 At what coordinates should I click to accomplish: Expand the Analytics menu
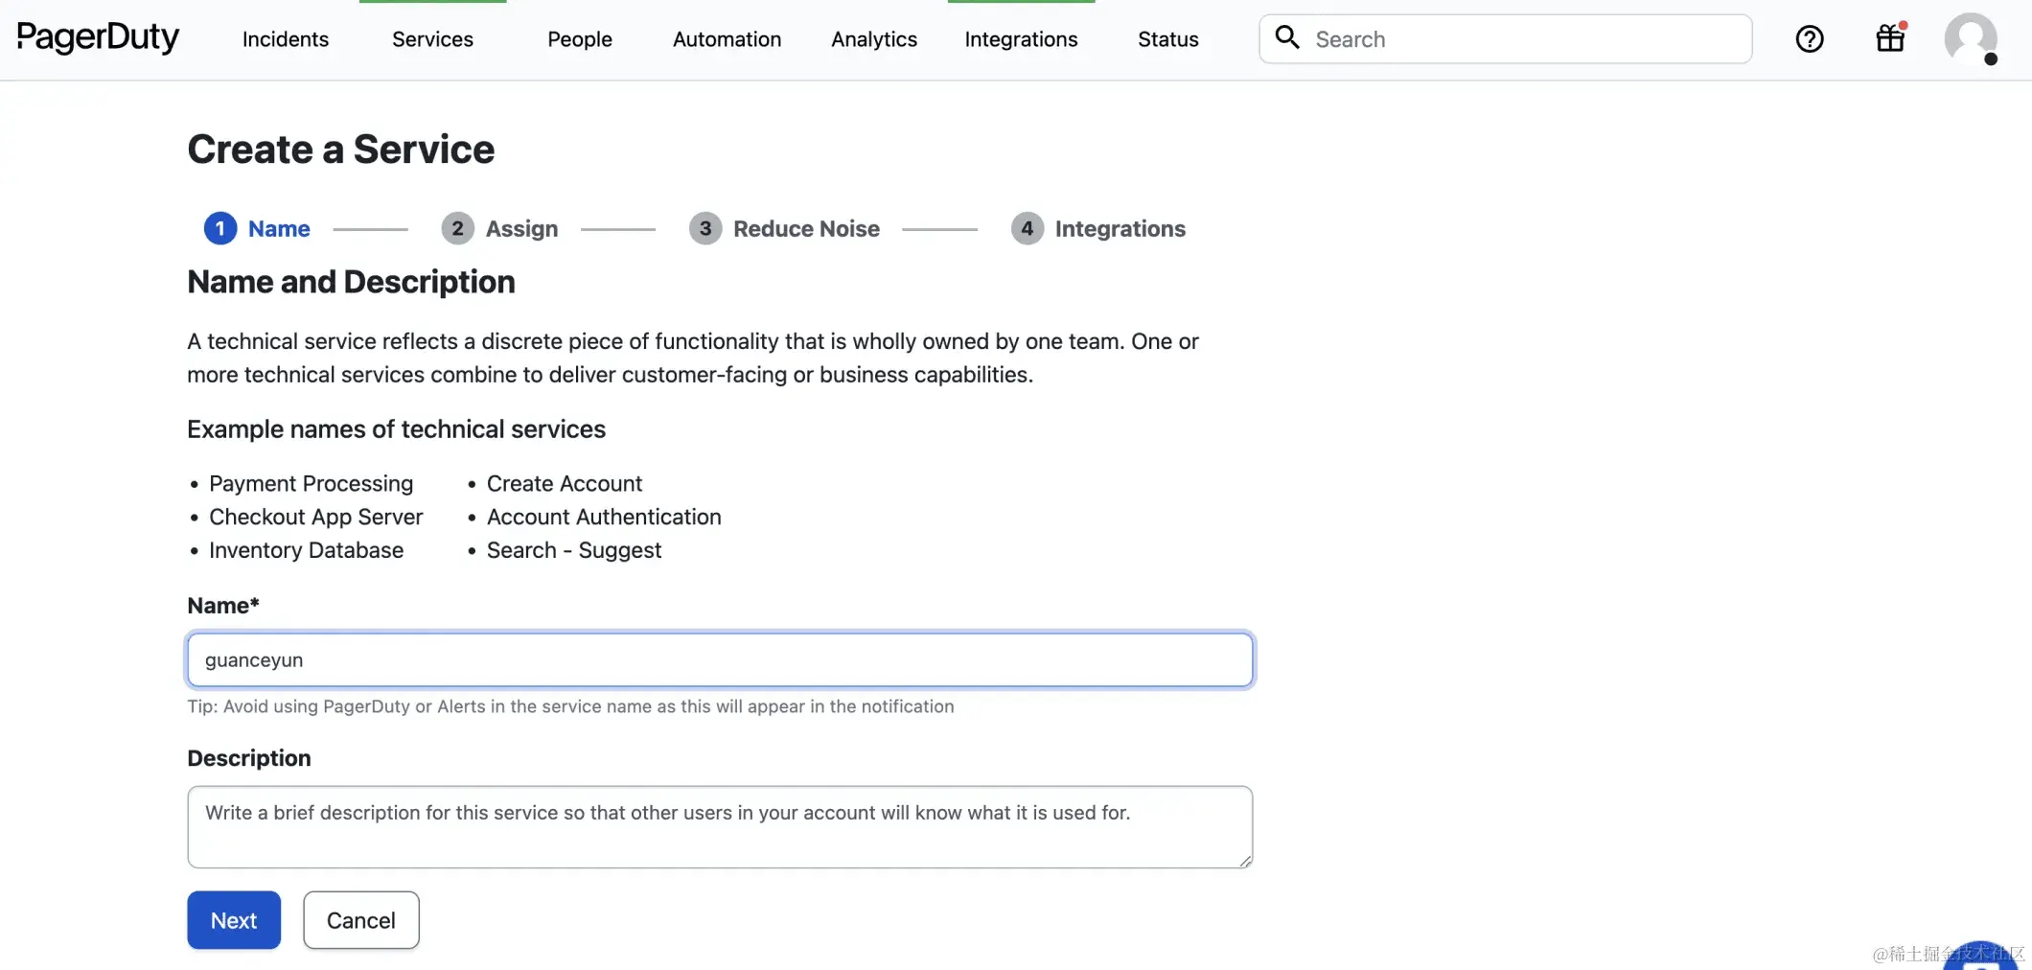tap(874, 39)
